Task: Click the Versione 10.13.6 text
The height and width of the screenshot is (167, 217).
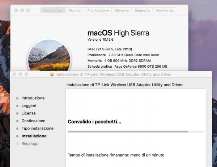Action: point(101,40)
